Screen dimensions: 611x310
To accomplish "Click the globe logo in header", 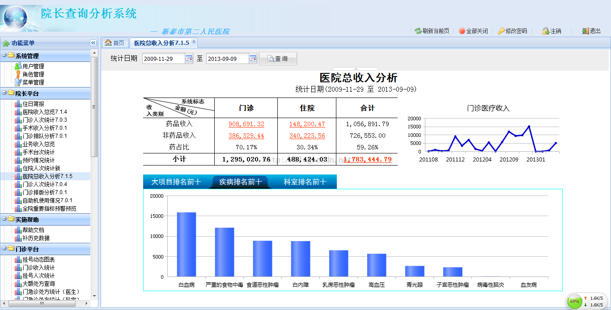I will click(16, 18).
